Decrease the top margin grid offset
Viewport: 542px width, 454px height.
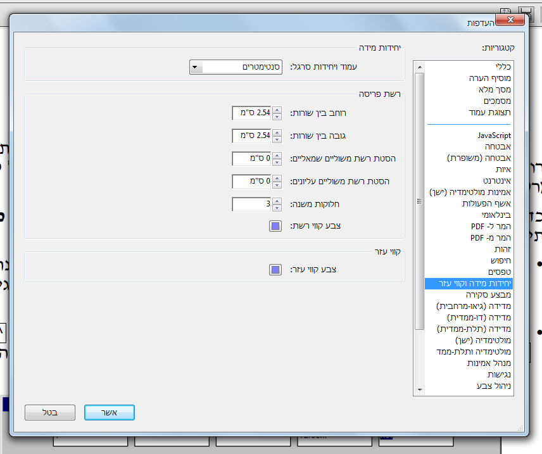pos(277,185)
